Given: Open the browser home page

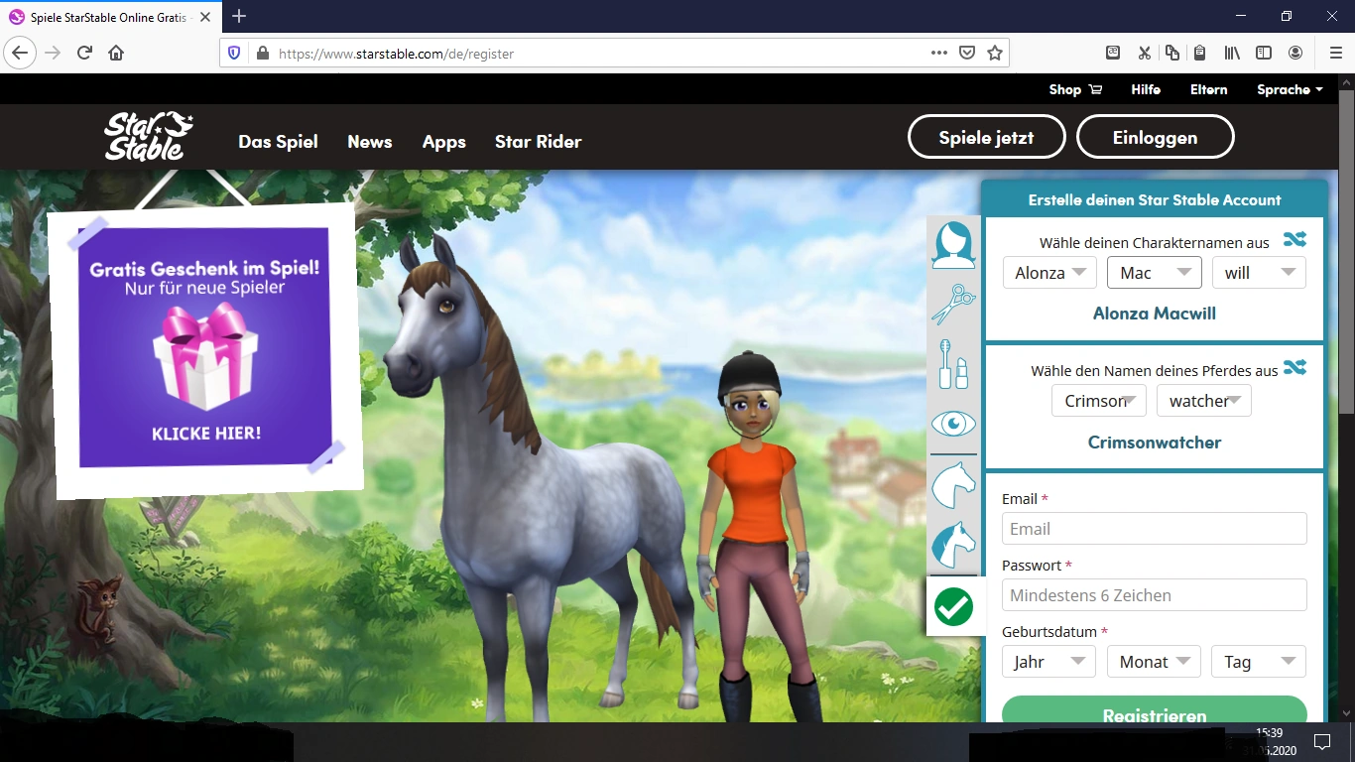Looking at the screenshot, I should (x=116, y=53).
